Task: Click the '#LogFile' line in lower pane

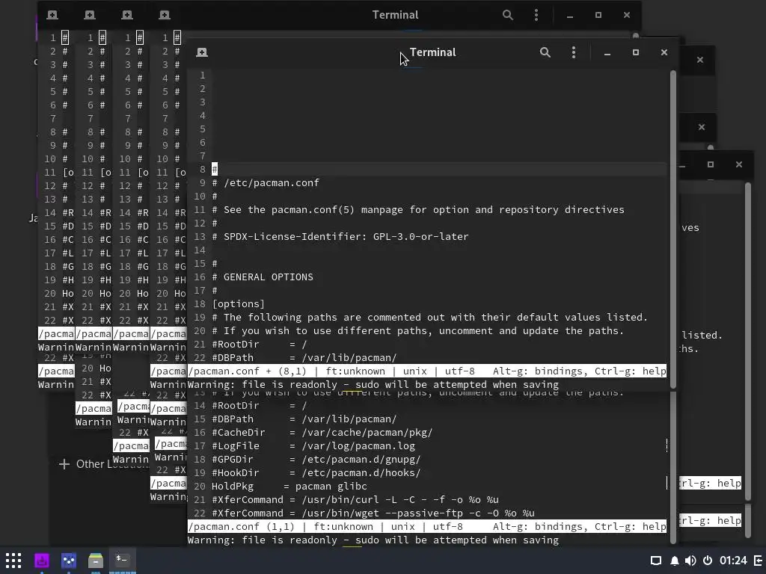Action: click(x=313, y=446)
